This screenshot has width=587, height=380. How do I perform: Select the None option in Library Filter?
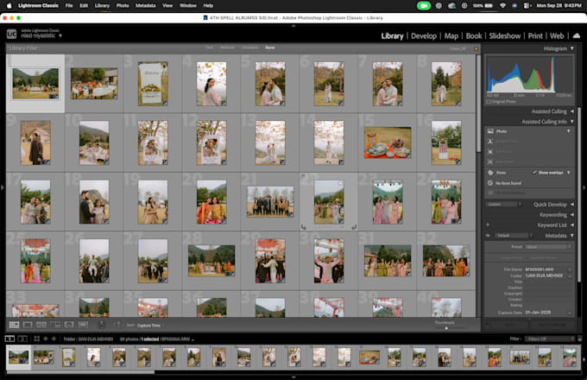[270, 47]
